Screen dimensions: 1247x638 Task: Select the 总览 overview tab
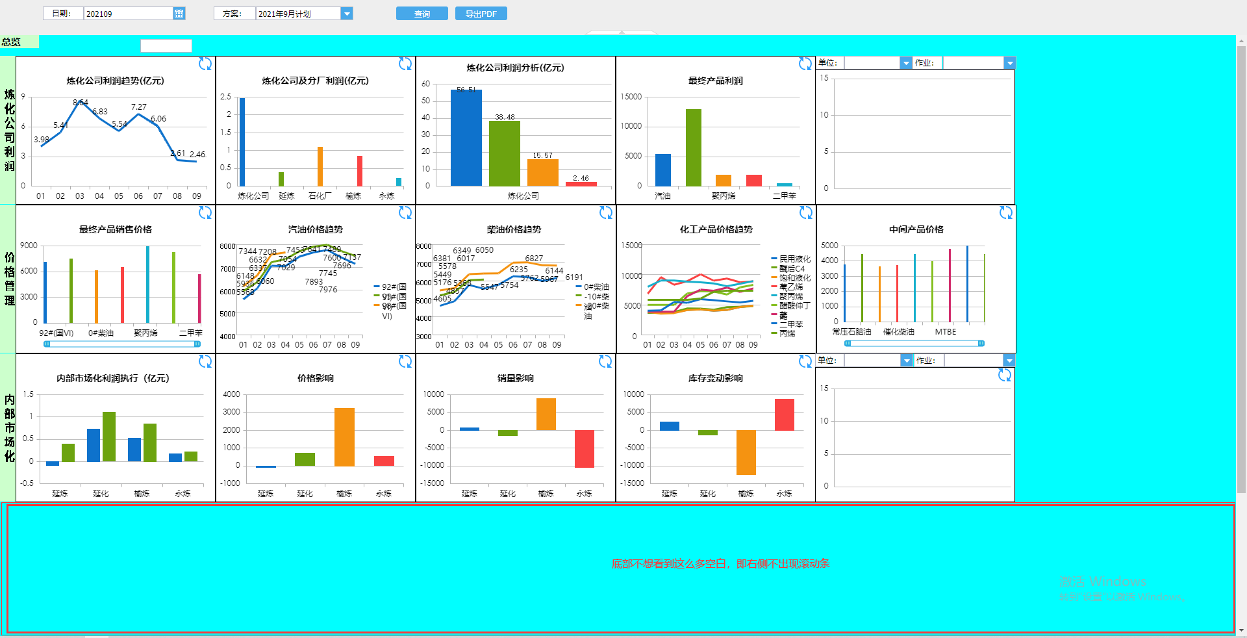tap(19, 42)
